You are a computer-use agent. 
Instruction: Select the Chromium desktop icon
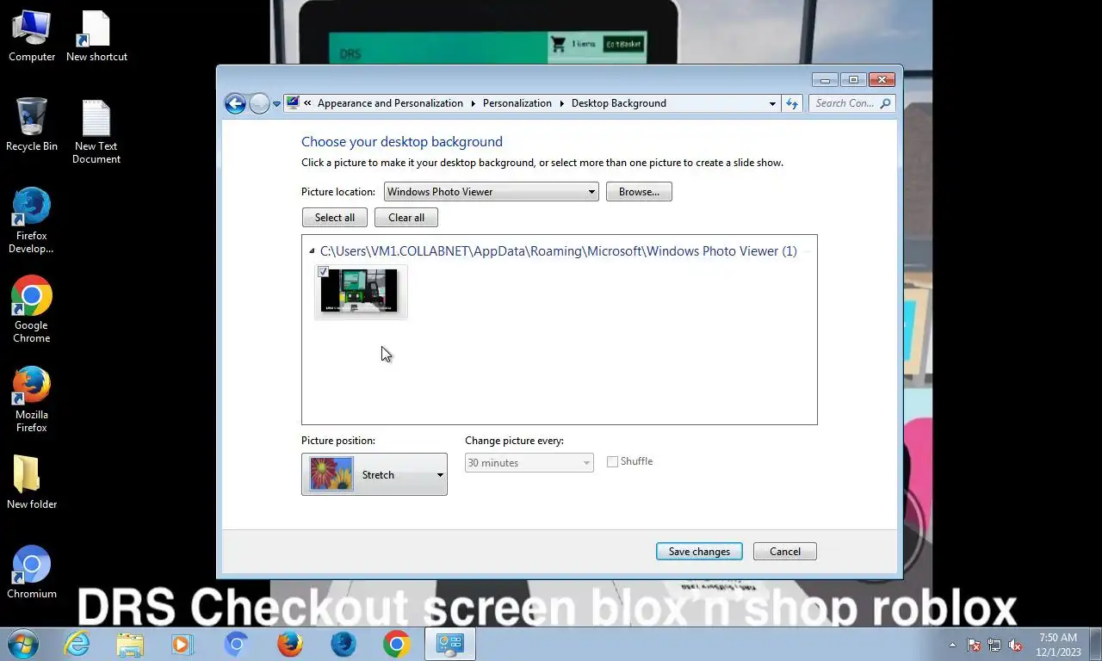point(32,572)
